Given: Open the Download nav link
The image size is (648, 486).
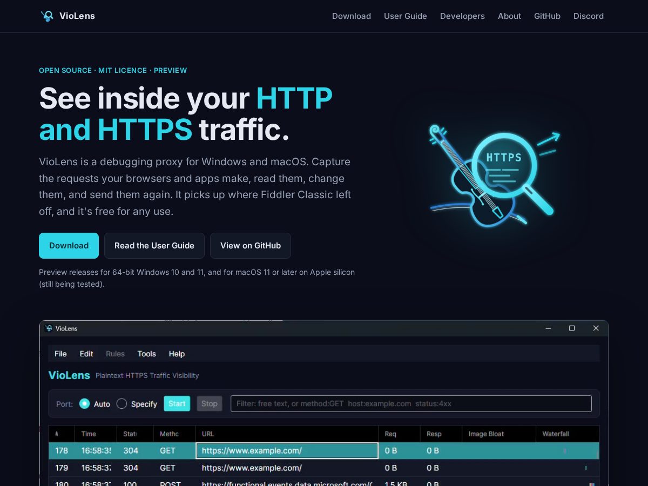Looking at the screenshot, I should 352,16.
